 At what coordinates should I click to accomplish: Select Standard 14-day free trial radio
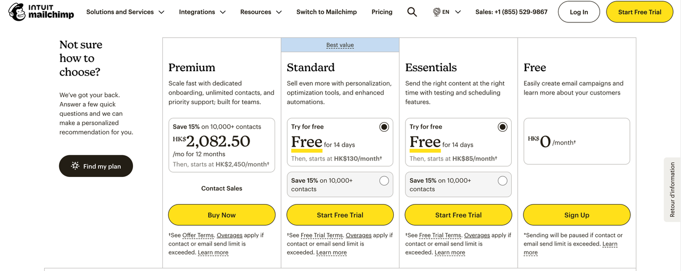[384, 127]
